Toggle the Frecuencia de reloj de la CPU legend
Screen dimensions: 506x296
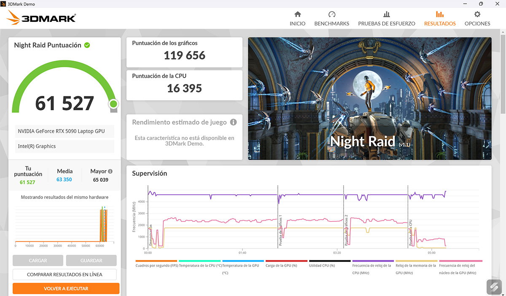click(x=373, y=267)
